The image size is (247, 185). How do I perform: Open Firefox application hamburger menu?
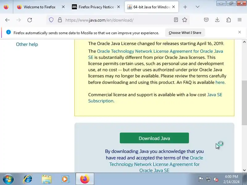[240, 20]
